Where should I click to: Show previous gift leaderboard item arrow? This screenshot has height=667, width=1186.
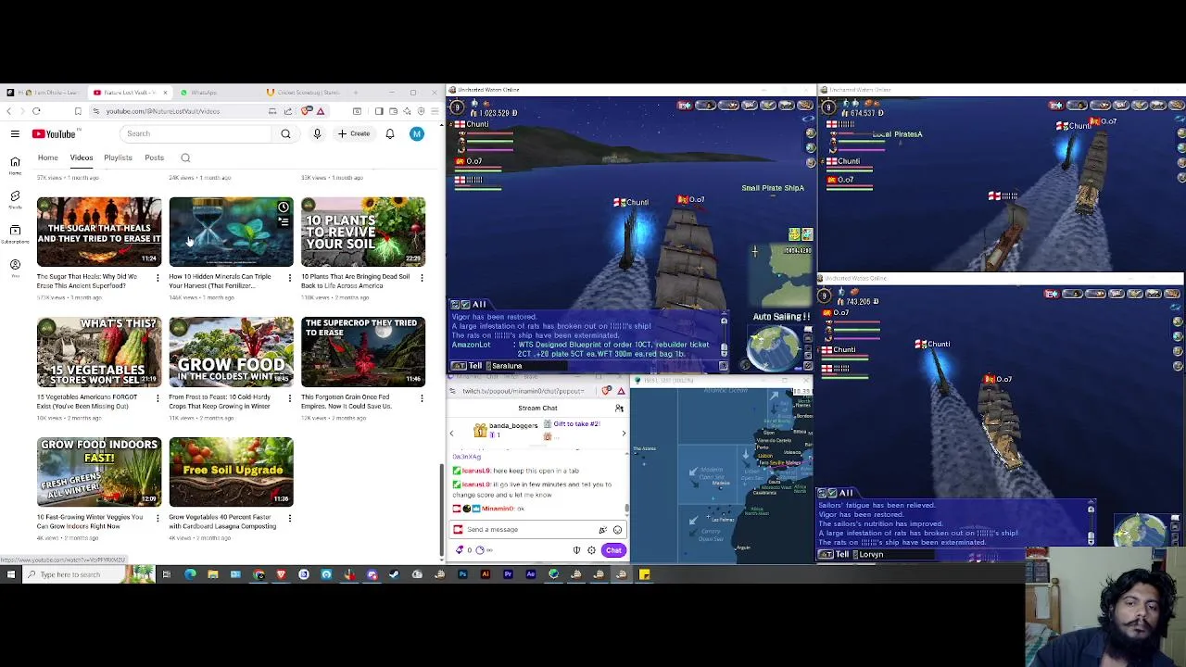(x=451, y=434)
